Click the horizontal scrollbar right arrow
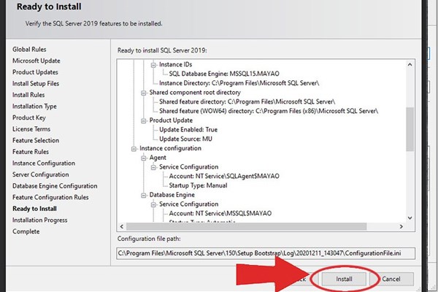 click(x=401, y=226)
